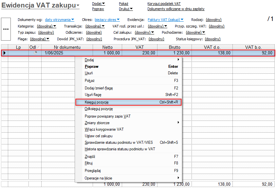Select Filtruj F8 menu item
The width and height of the screenshot is (276, 188).
tap(128, 163)
